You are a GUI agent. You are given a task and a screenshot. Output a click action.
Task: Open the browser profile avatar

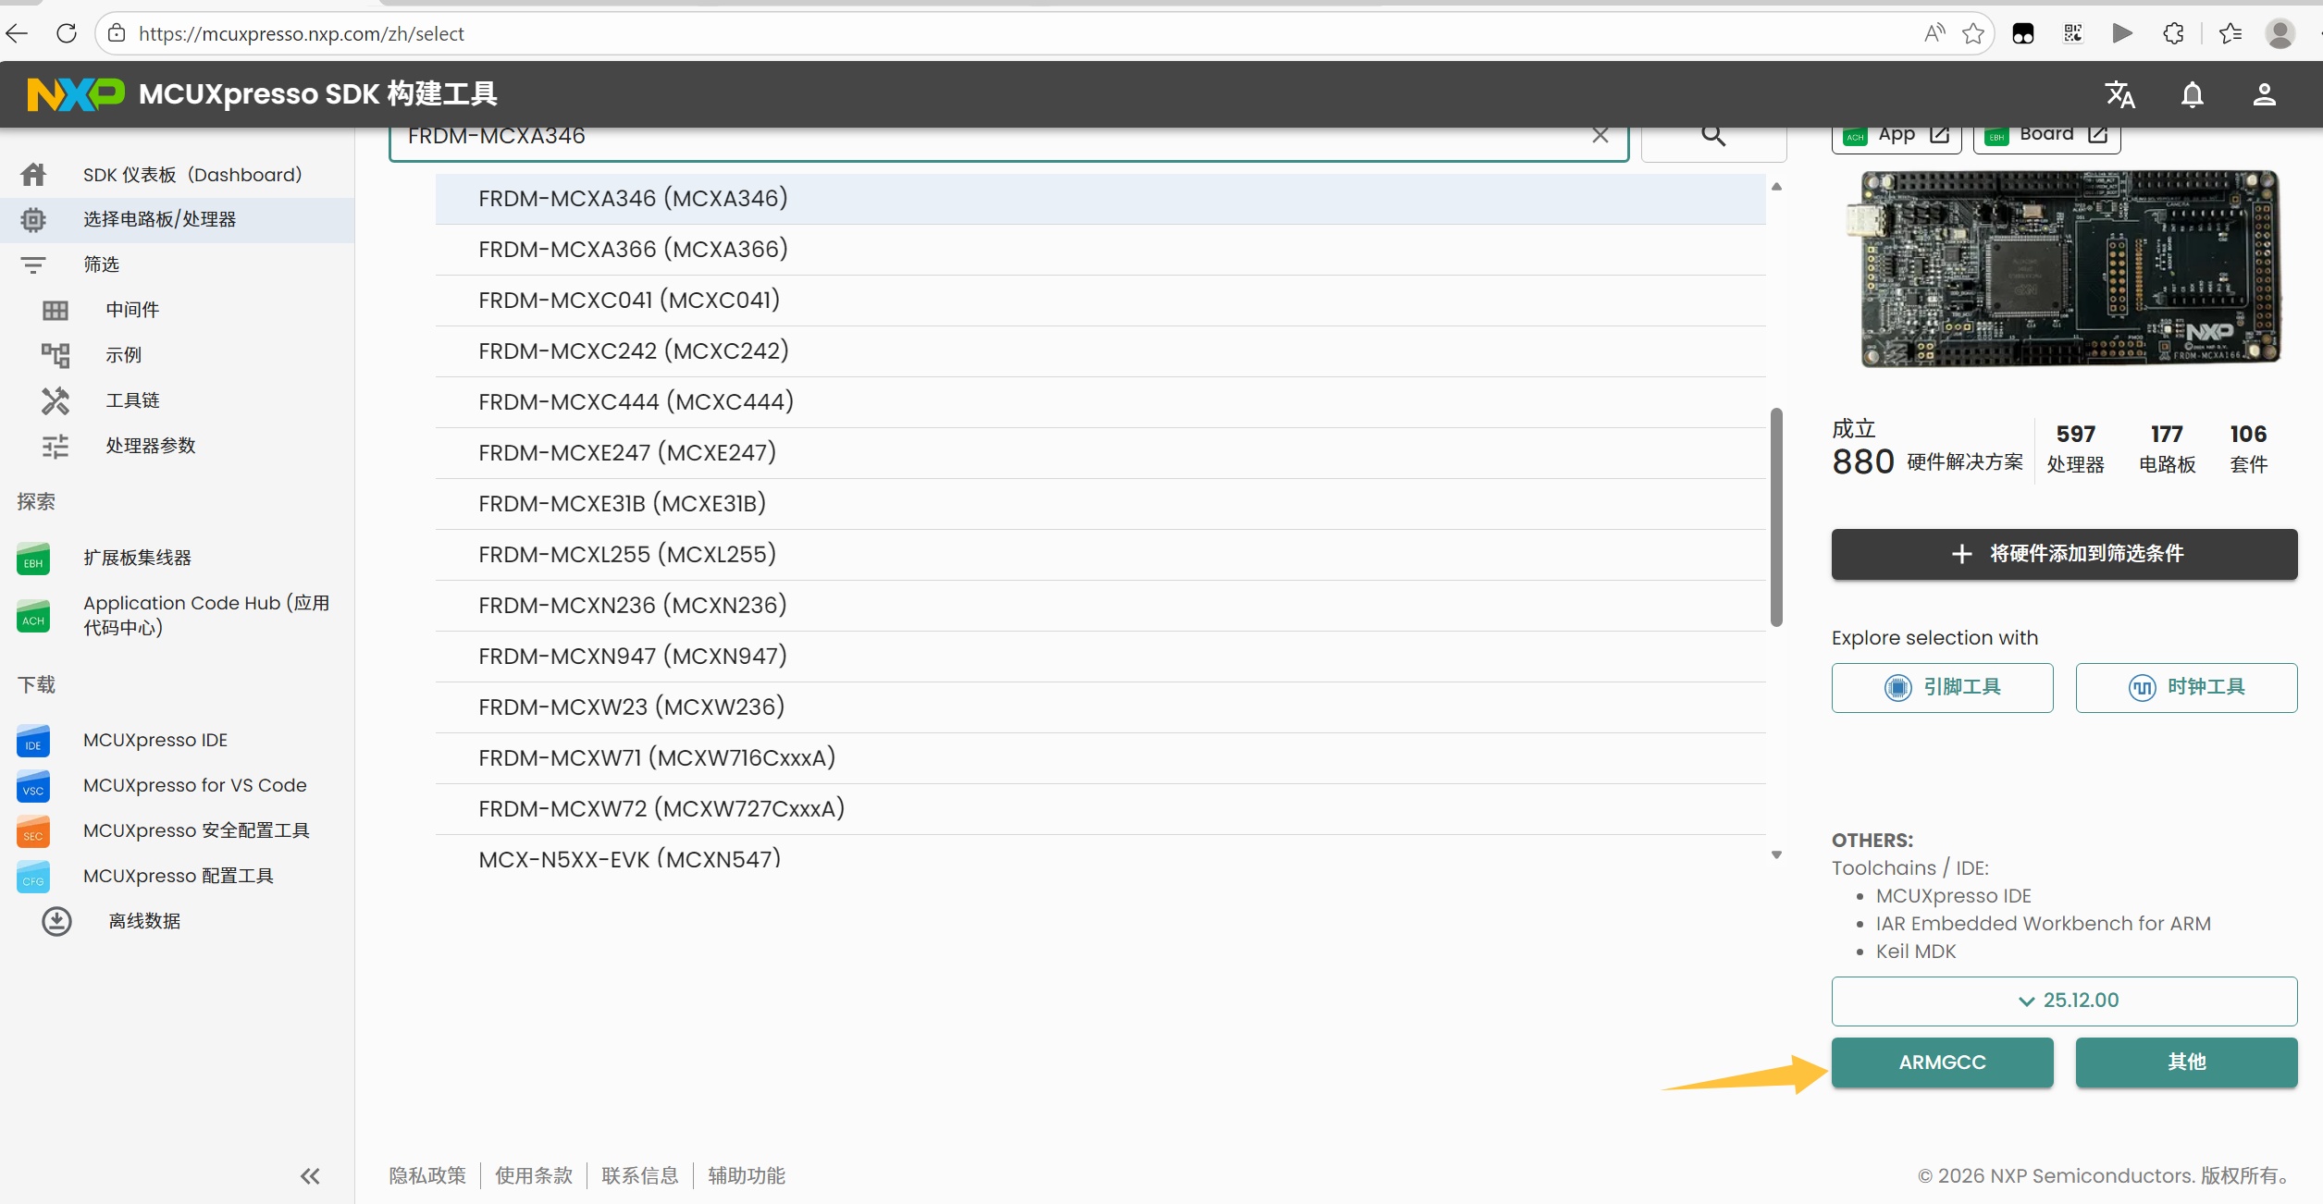(x=2280, y=34)
